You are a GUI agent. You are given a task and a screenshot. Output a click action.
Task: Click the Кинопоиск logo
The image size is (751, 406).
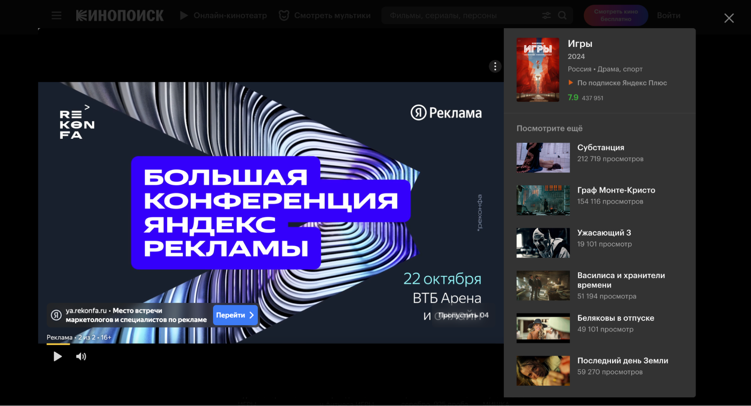click(x=119, y=15)
